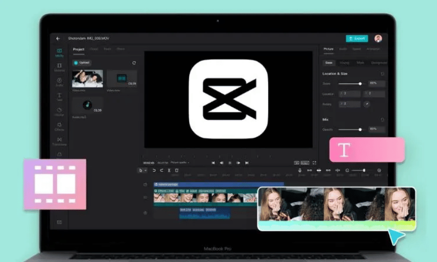Select the Mask sub-tab

361,63
